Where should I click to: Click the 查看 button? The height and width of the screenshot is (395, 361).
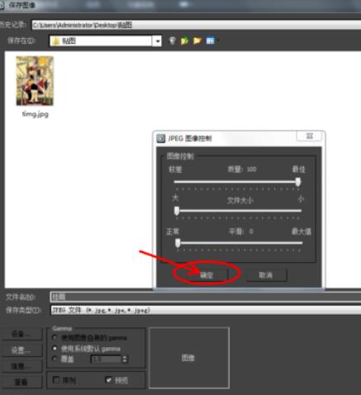click(x=22, y=382)
